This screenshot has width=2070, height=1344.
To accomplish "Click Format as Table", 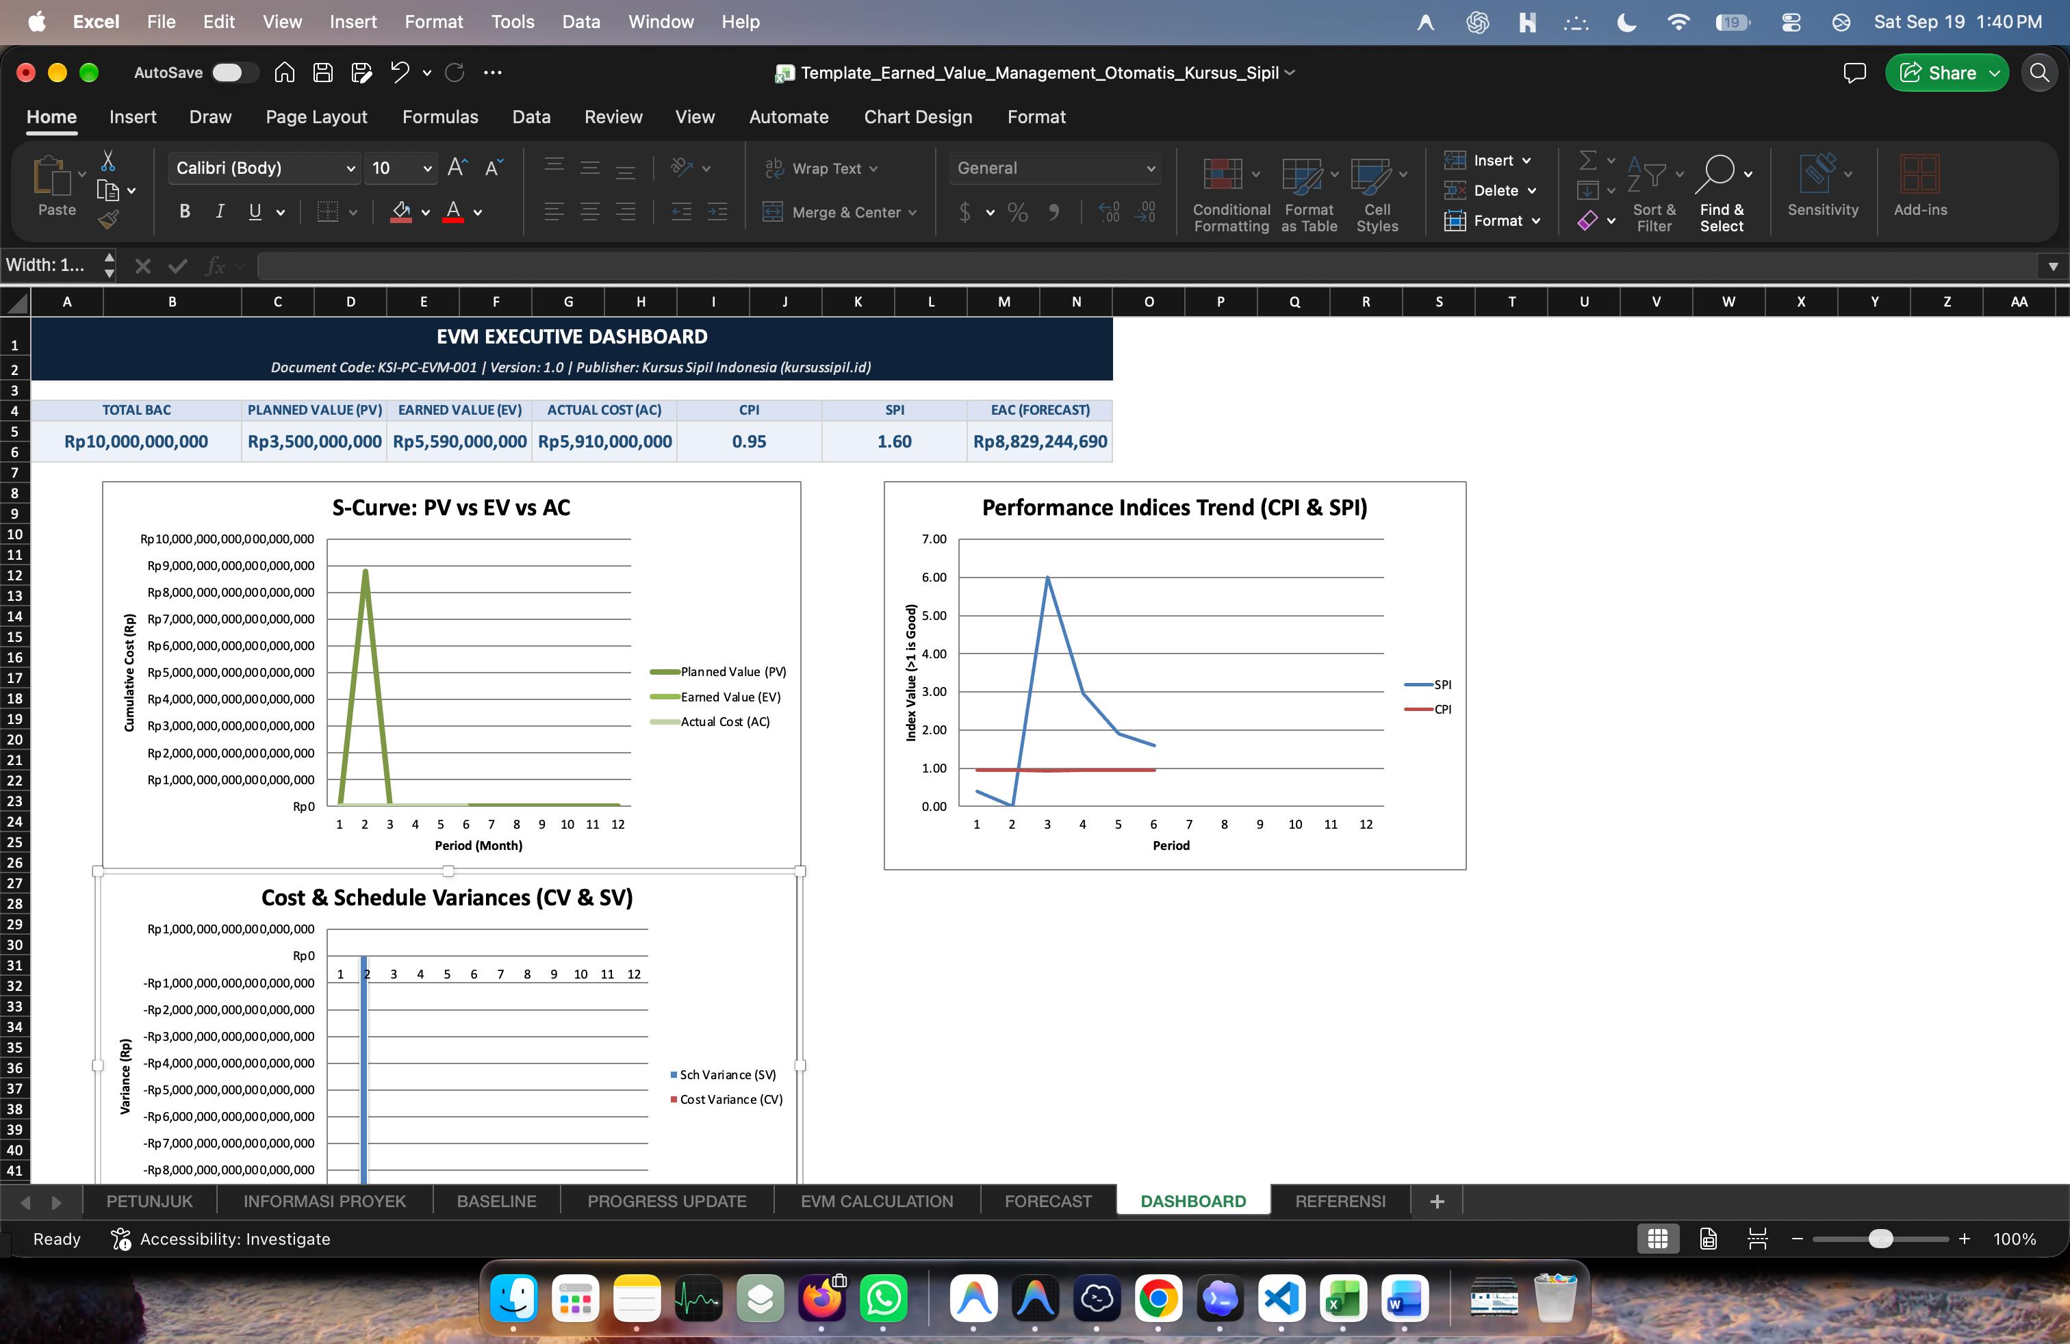I will click(x=1309, y=195).
